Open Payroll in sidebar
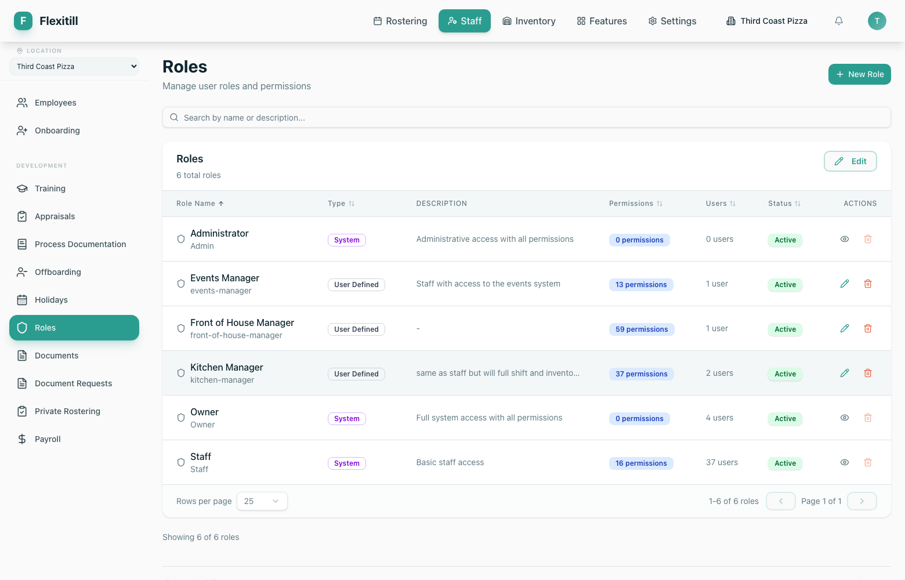The image size is (905, 580). (74, 439)
